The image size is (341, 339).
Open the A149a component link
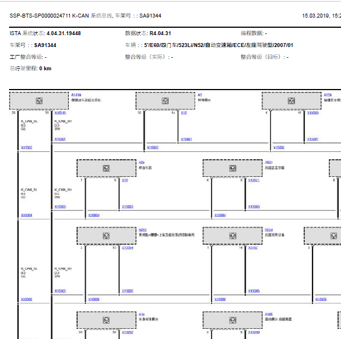tap(76, 95)
